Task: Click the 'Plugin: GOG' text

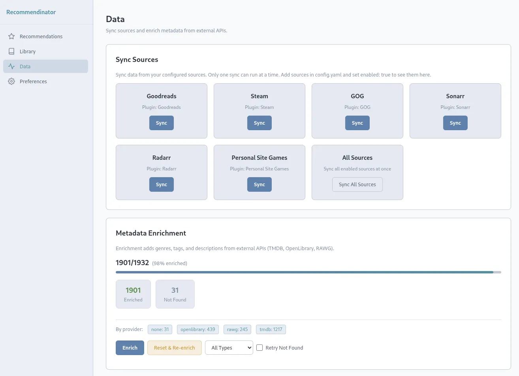Action: click(x=357, y=107)
